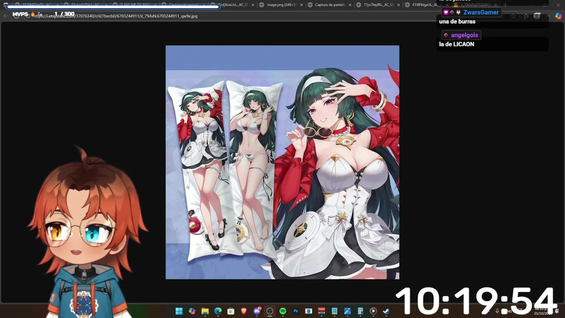Image resolution: width=565 pixels, height=318 pixels.
Task: Open the Windows Start menu
Action: pos(179,311)
